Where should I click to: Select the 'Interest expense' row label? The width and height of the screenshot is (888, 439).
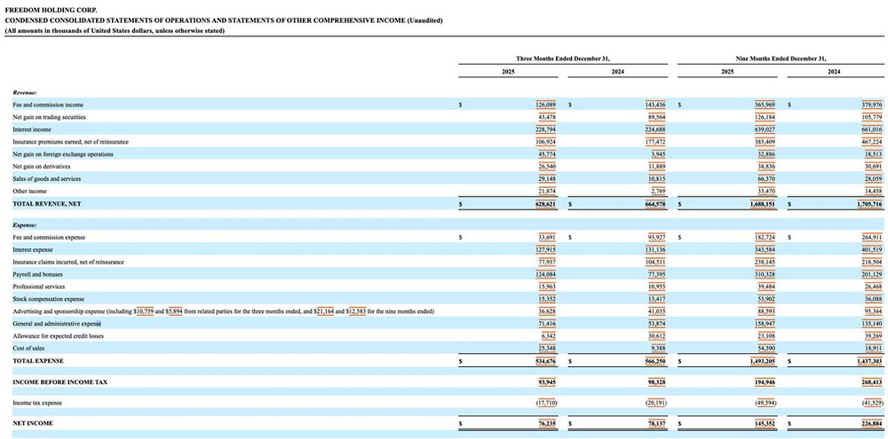point(33,250)
